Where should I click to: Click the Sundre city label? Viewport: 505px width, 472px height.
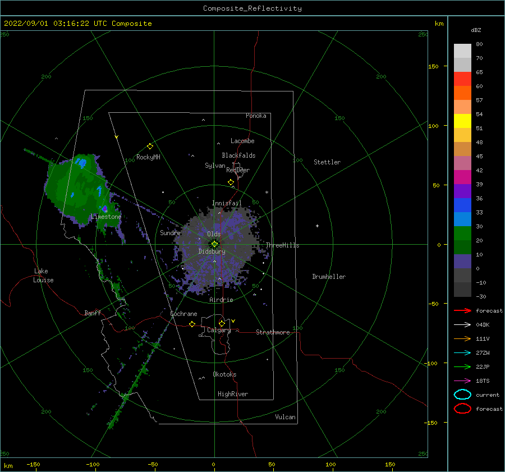171,232
